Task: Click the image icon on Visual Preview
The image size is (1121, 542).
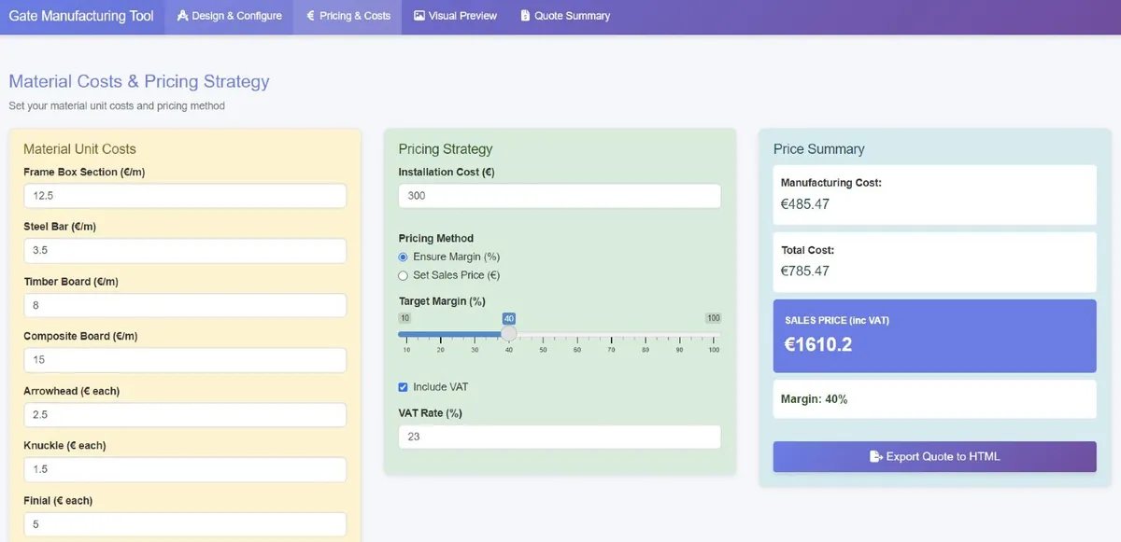Action: pyautogui.click(x=419, y=16)
